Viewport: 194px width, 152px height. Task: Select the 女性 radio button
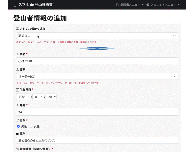[31, 126]
